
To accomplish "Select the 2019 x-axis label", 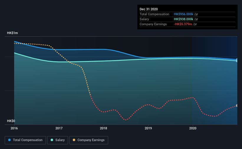I will [x=148, y=128].
